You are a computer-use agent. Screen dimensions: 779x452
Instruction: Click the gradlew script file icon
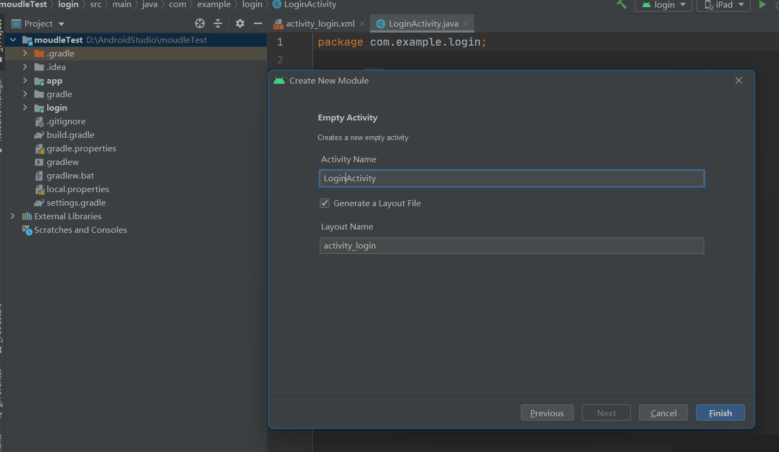[x=39, y=162]
